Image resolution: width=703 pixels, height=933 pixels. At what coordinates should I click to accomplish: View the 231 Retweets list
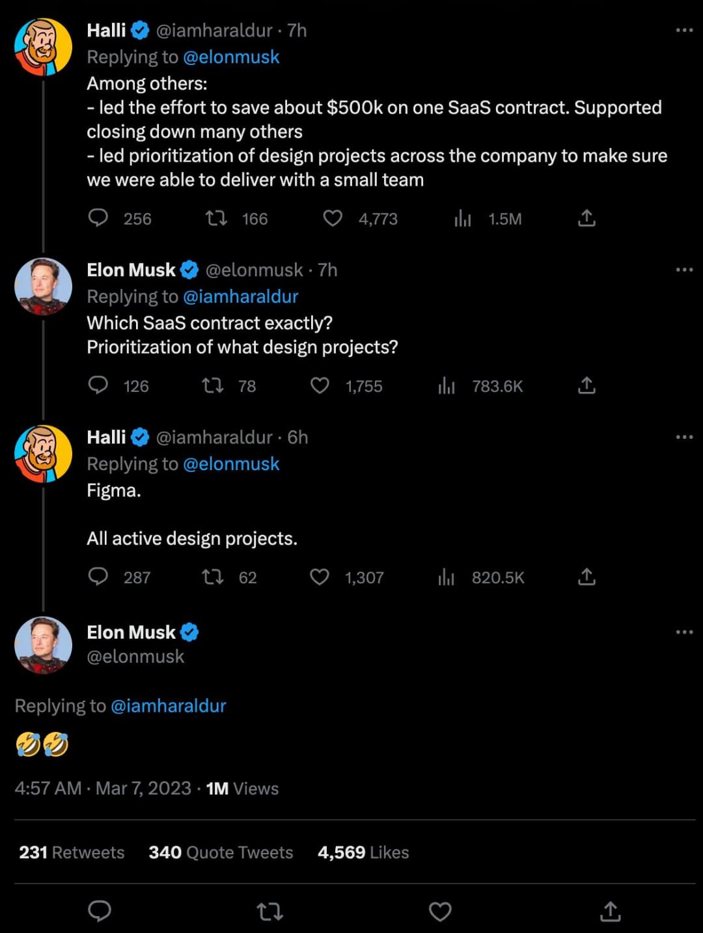click(x=72, y=852)
